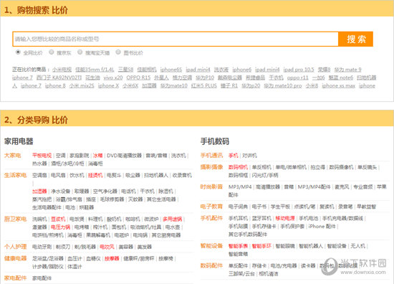Open the 电子教育 category heading
Screen dimensions: 394x284
pos(211,207)
